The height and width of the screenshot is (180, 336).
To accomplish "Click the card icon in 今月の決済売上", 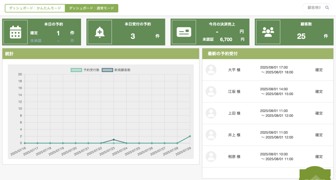I will tap(184, 32).
